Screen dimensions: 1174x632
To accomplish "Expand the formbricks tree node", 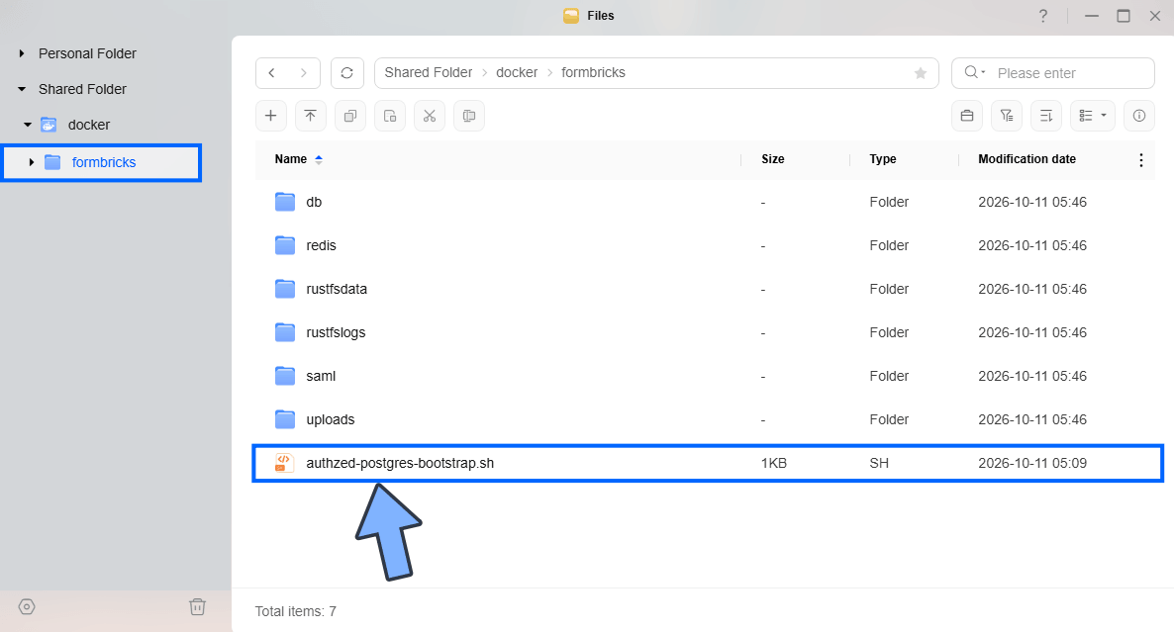I will (32, 162).
